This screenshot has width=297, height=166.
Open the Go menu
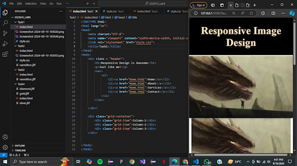(51, 3)
